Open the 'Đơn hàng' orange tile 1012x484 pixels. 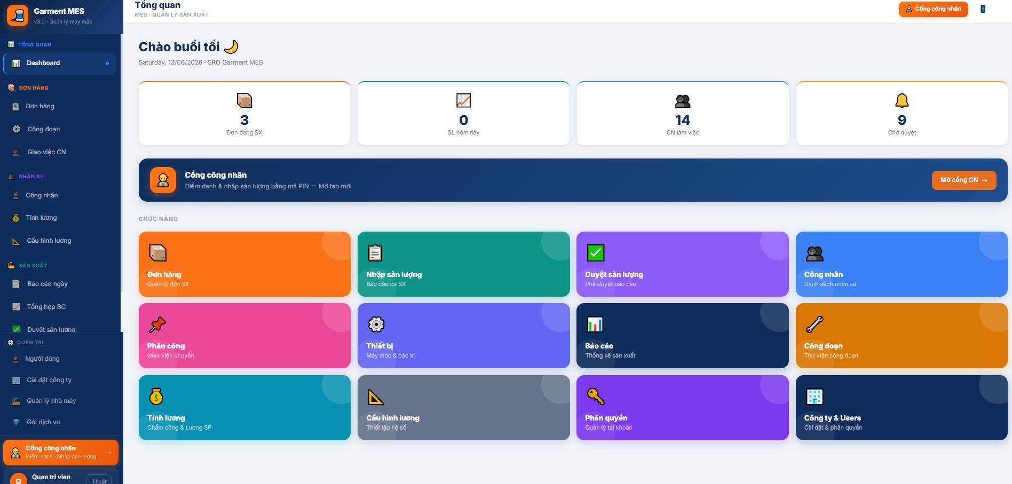(244, 264)
